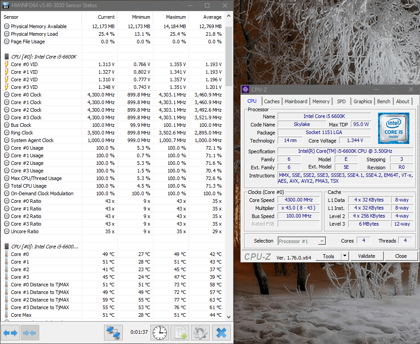420x344 pixels.
Task: Click the Maximum column header
Action: [171, 17]
